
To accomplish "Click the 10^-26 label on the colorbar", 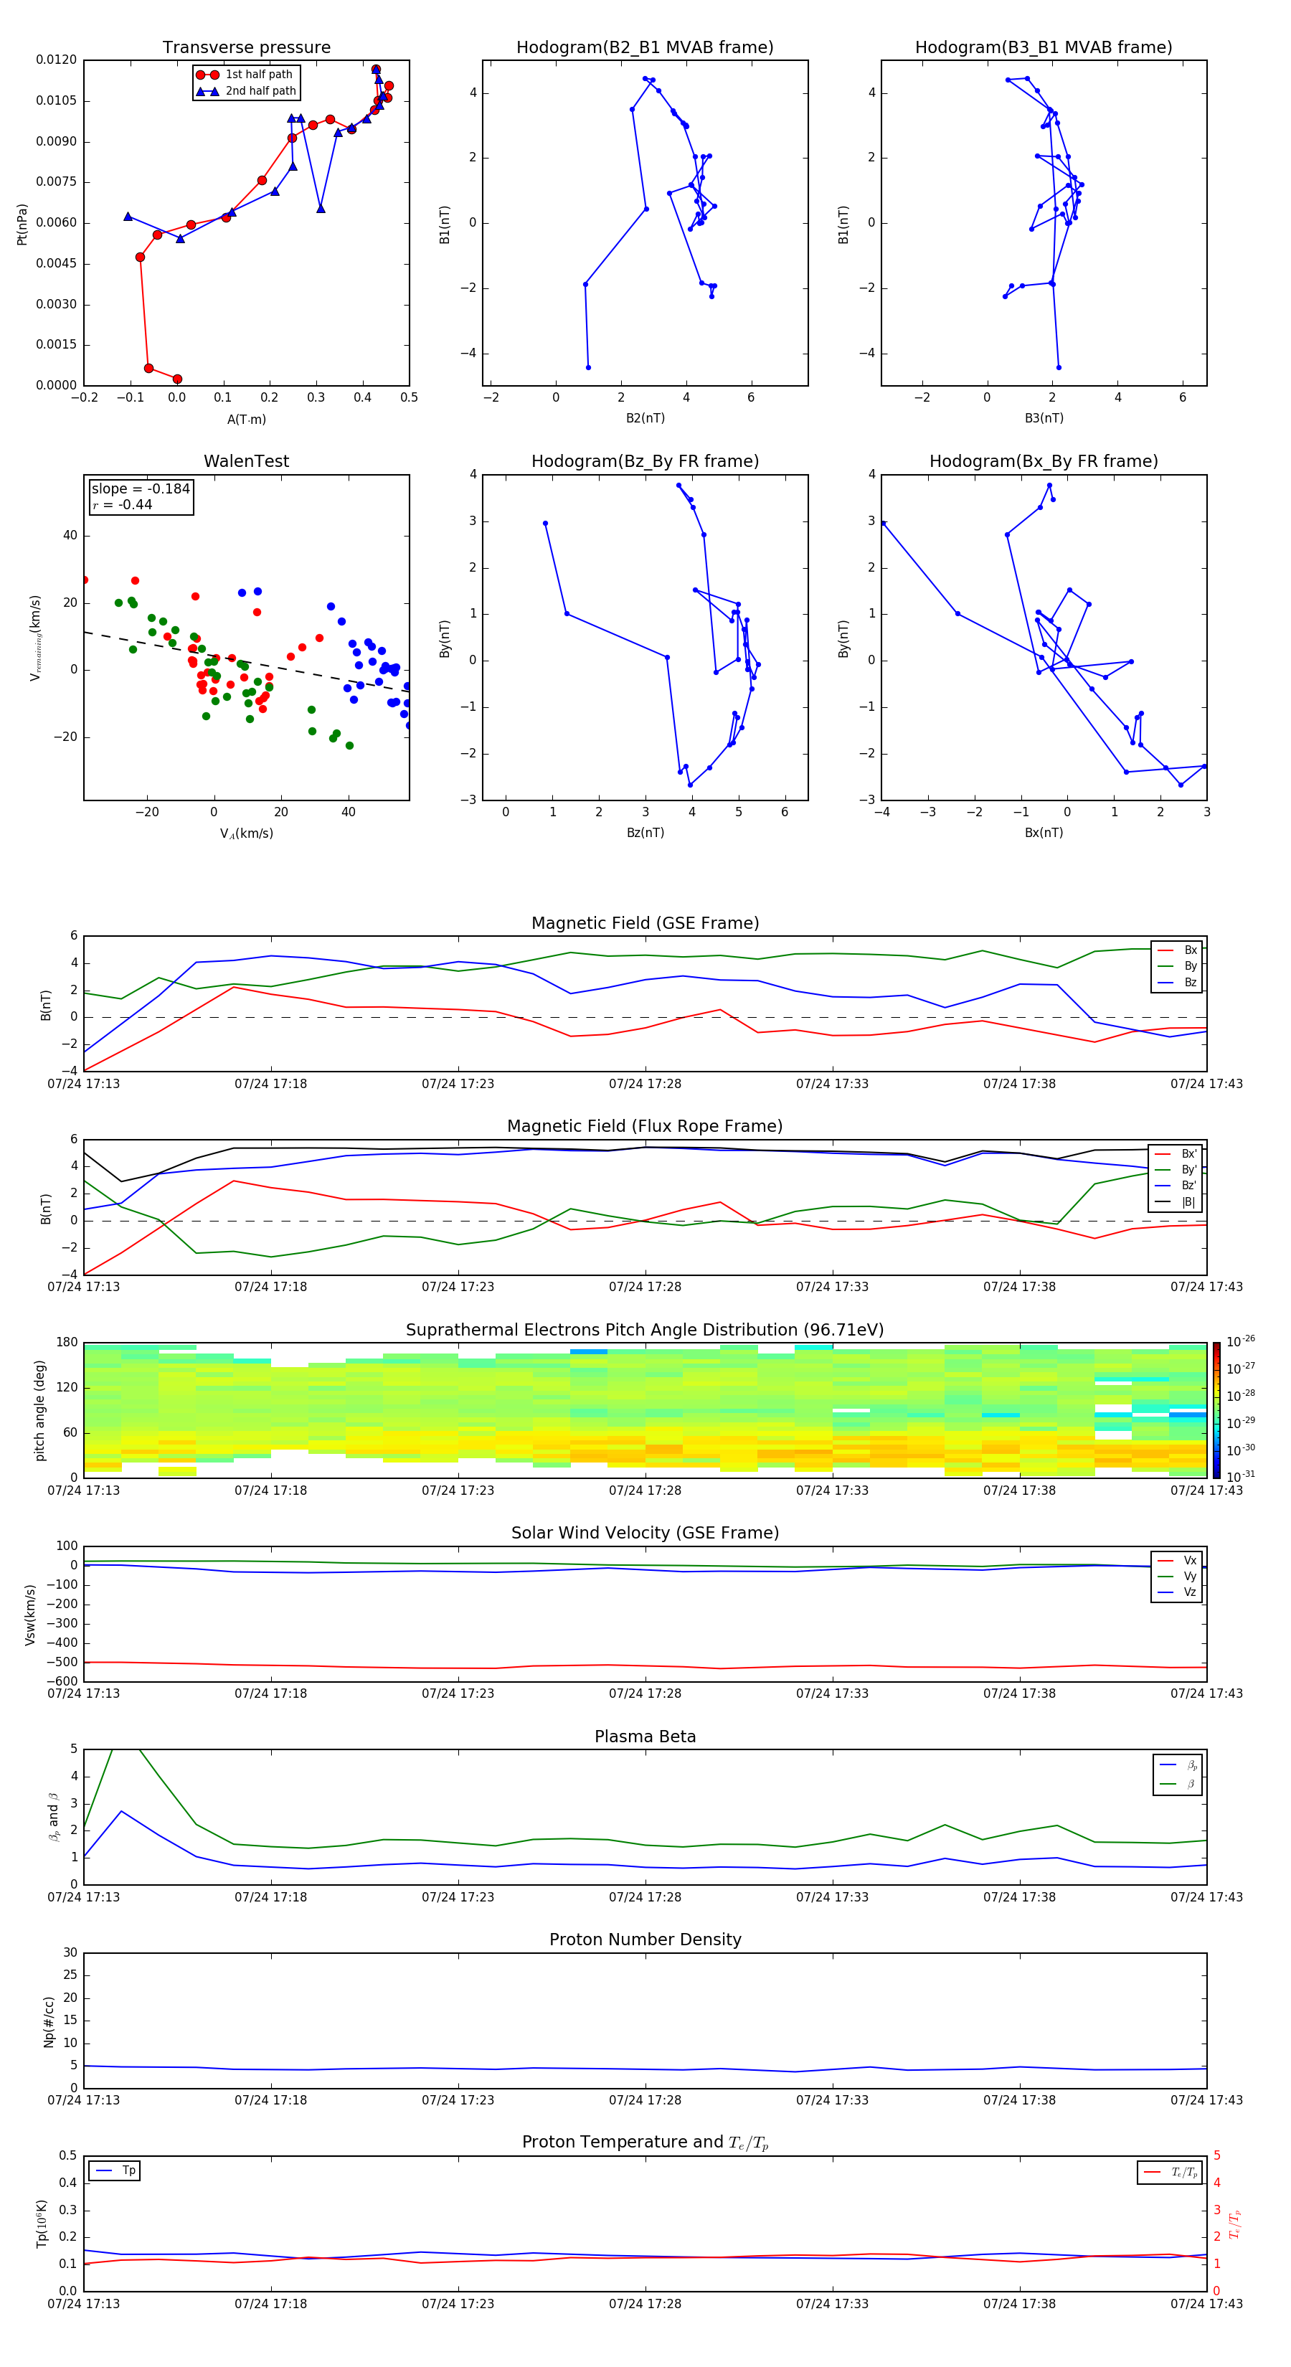I will pos(1241,1341).
